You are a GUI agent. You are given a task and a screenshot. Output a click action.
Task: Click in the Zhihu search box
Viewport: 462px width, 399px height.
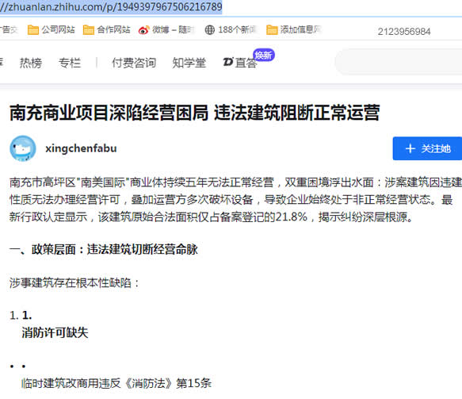399,62
